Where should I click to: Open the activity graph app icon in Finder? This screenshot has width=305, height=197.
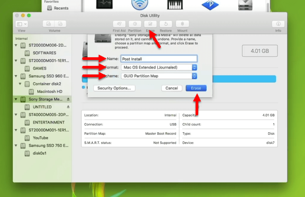coord(104,4)
